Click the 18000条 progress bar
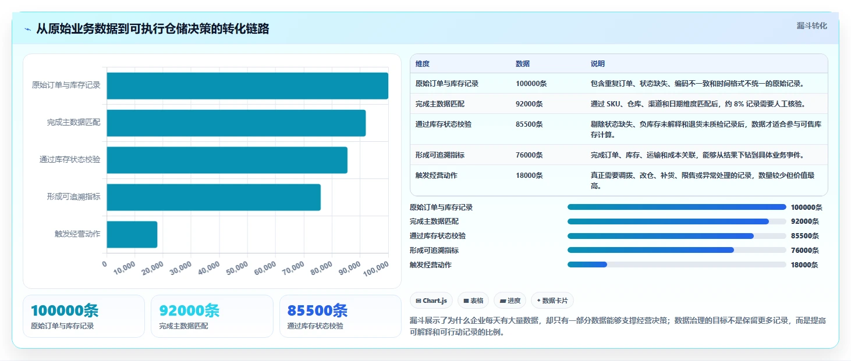Viewport: 851px width, 361px height. (x=677, y=265)
